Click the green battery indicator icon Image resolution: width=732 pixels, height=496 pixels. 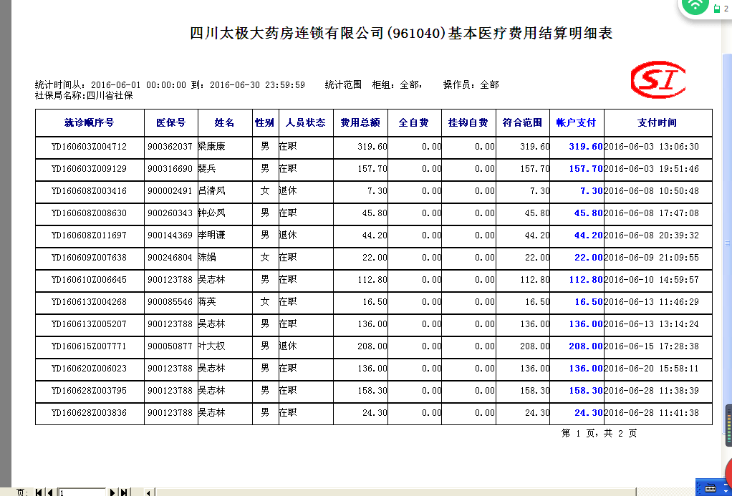pos(717,9)
